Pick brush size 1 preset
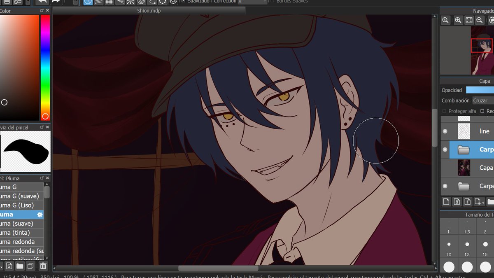 (449, 227)
